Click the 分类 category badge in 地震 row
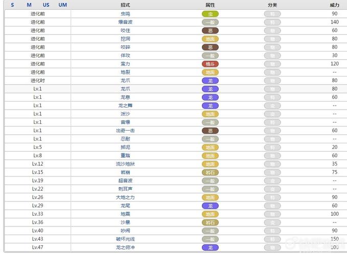This screenshot has height=255, width=347. [x=272, y=214]
